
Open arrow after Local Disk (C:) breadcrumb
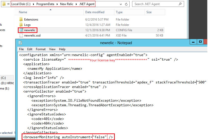(33, 4)
